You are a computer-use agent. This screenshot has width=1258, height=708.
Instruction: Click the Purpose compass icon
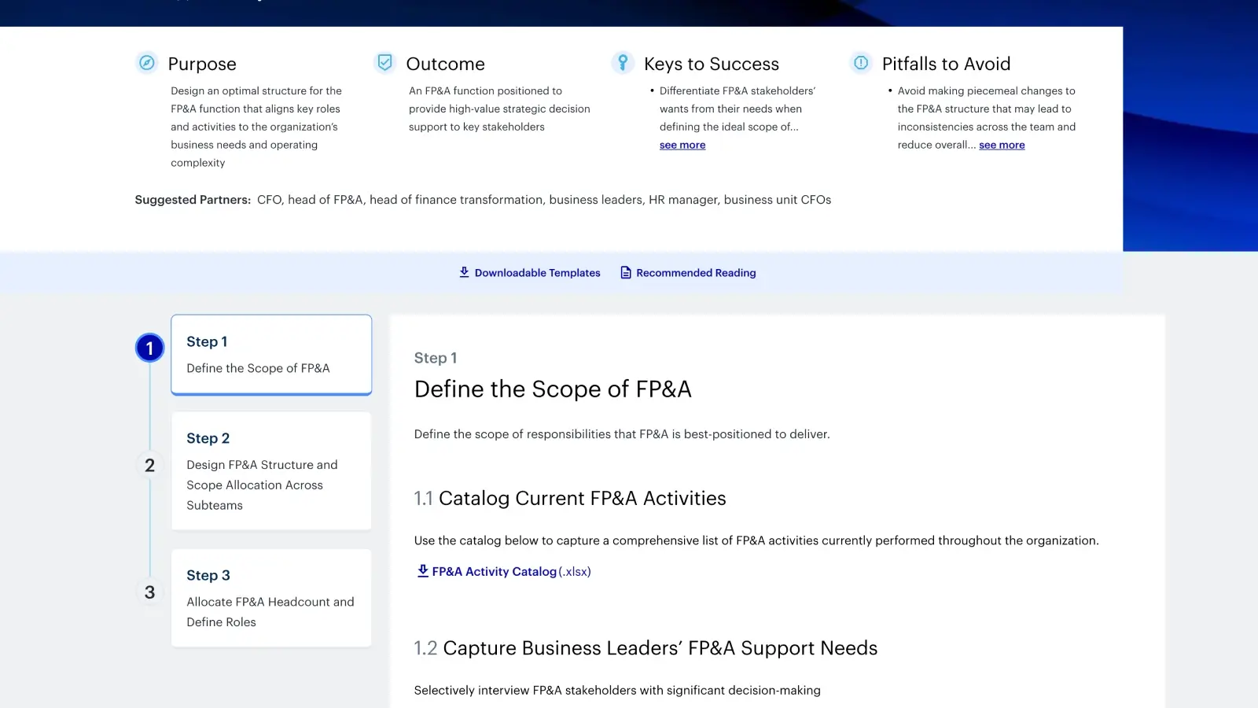pyautogui.click(x=147, y=62)
